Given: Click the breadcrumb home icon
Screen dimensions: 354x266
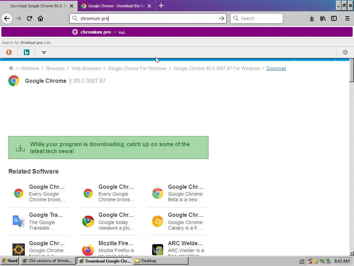Looking at the screenshot, I should 11,68.
